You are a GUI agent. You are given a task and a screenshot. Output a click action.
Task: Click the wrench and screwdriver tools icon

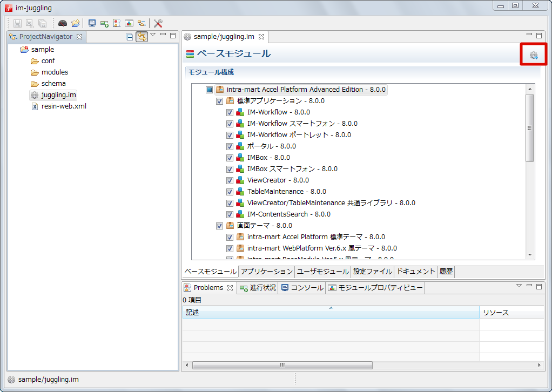(158, 23)
